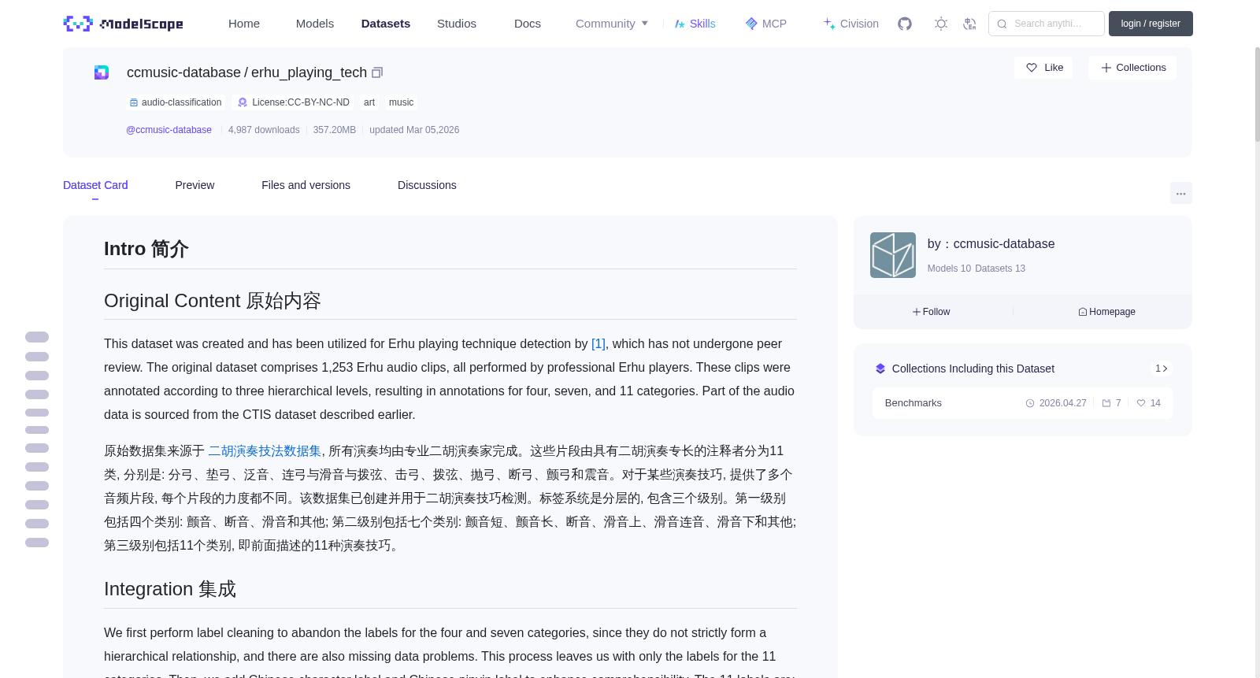Image resolution: width=1260 pixels, height=678 pixels.
Task: Open the Studios menu item
Action: 457,24
